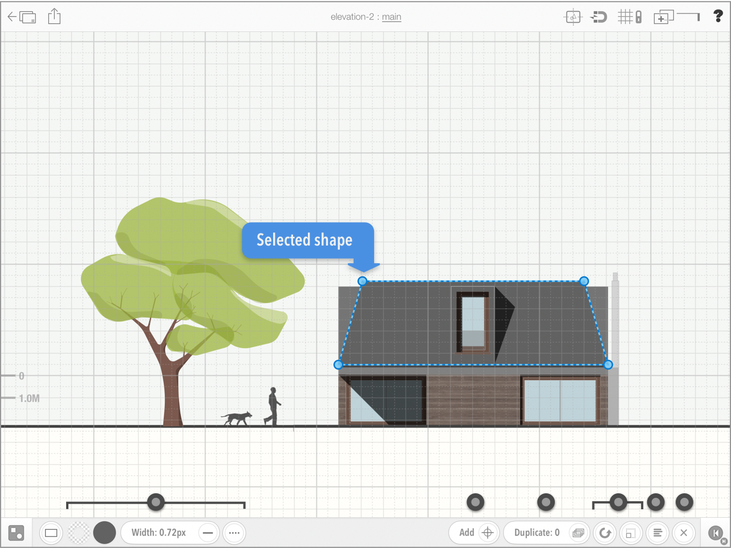
Task: Expand more stroke options ellipsis
Action: pos(234,533)
